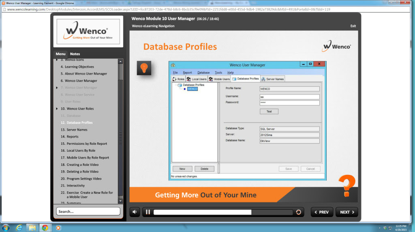Image resolution: width=415 pixels, height=232 pixels.
Task: Switch to the Notes tab
Action: 75,54
